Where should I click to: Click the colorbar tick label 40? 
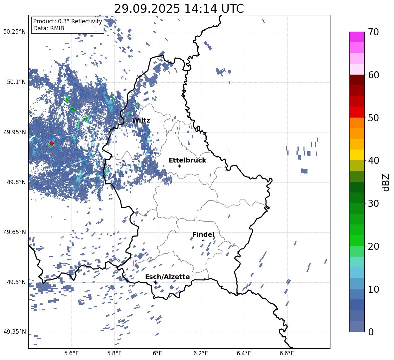(x=373, y=161)
